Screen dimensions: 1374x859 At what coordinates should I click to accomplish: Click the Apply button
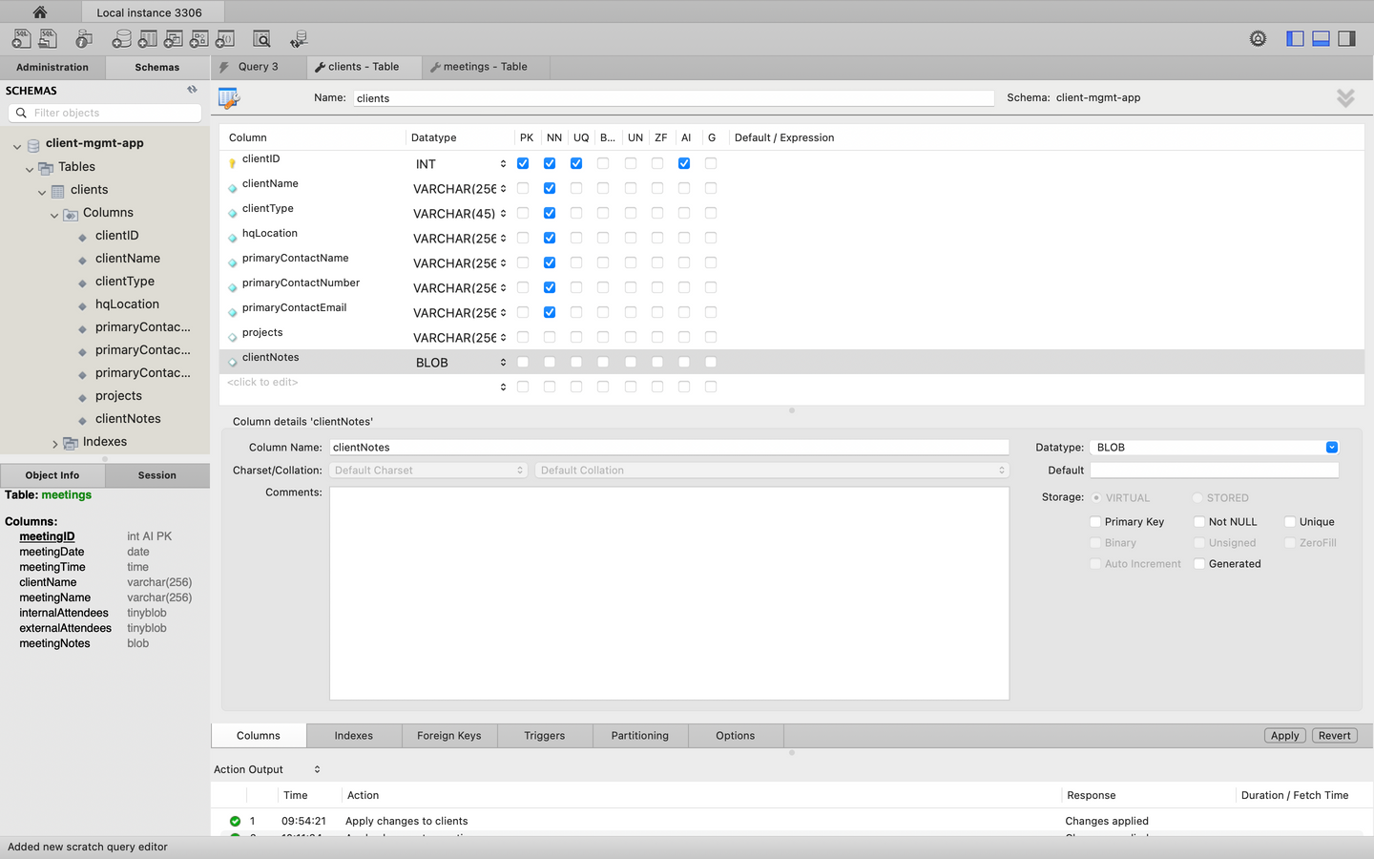(x=1284, y=736)
